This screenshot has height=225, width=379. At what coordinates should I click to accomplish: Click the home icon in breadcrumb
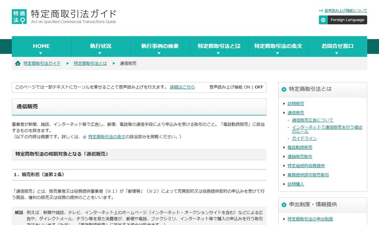click(x=18, y=63)
